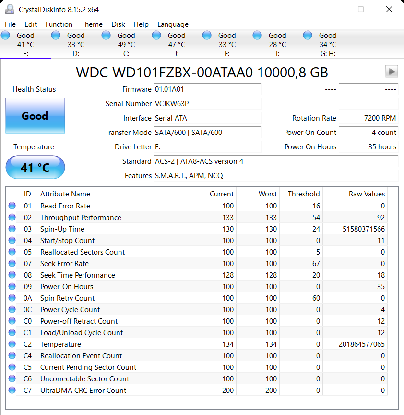This screenshot has height=415, width=404.
Task: Click the Power On Hours value 35 hours
Action: (x=368, y=147)
